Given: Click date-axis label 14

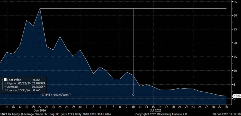Looking at the screenshot, I should (146, 107).
